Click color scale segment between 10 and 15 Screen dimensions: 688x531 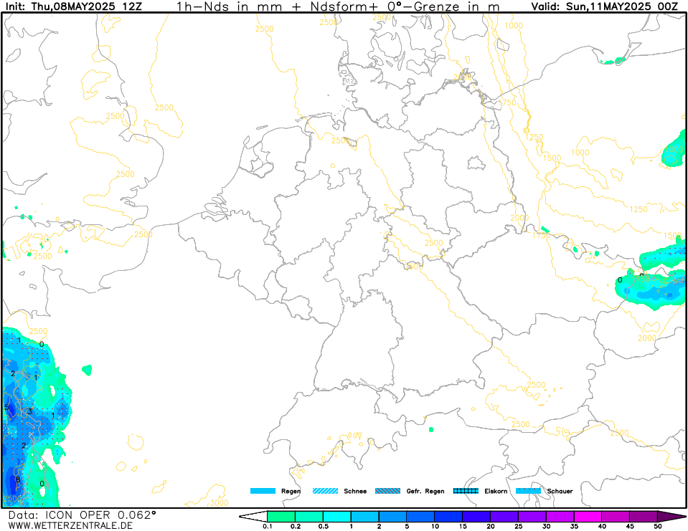coord(448,517)
